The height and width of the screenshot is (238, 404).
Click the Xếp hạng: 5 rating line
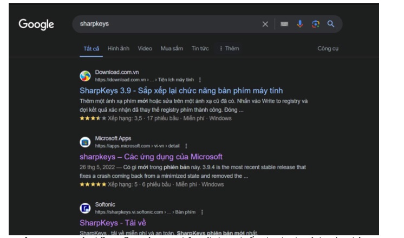click(152, 184)
